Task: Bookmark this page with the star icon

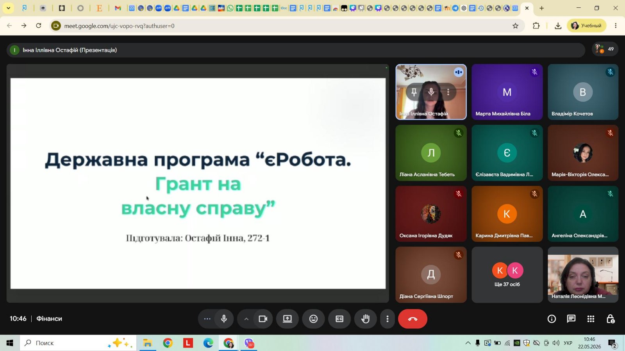Action: (x=515, y=26)
